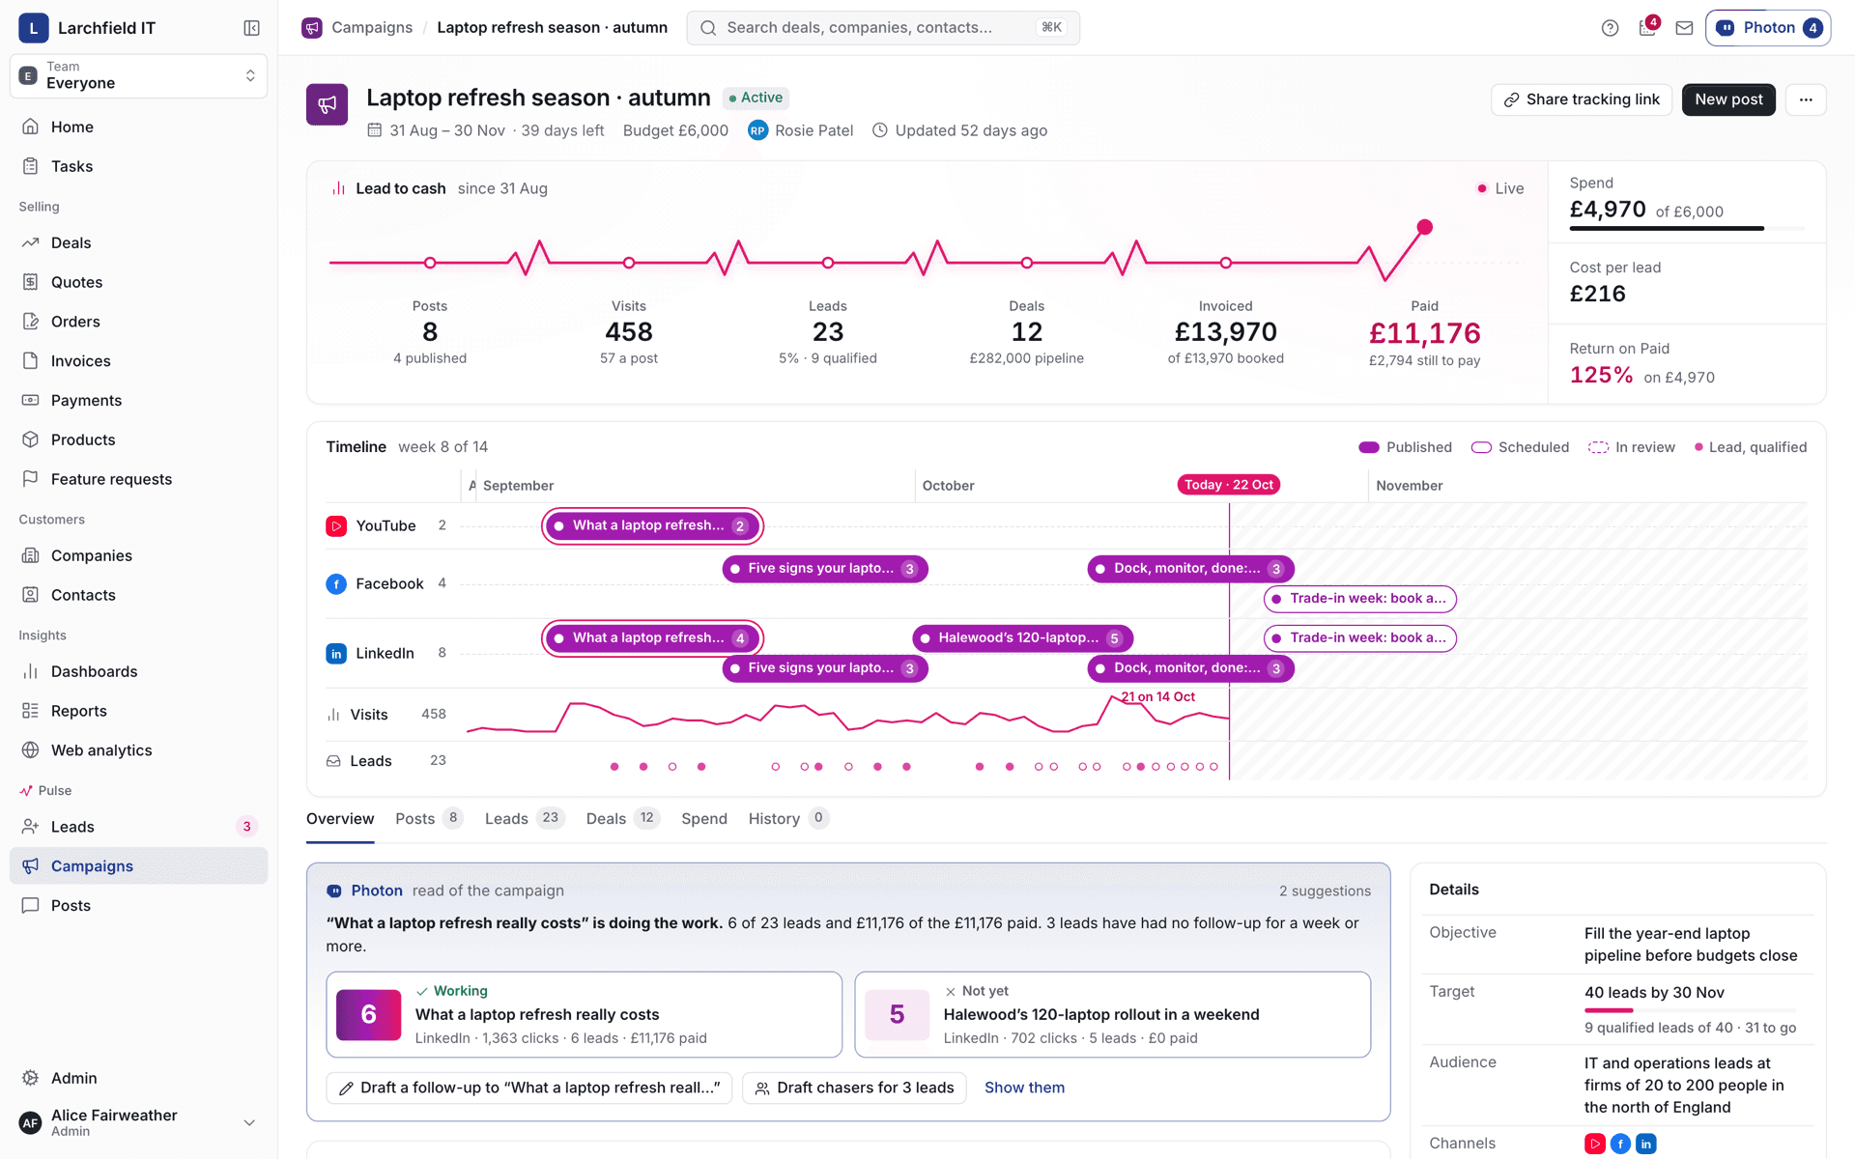Viewport: 1855px width, 1159px height.
Task: Click the spend progress bar
Action: (x=1687, y=228)
